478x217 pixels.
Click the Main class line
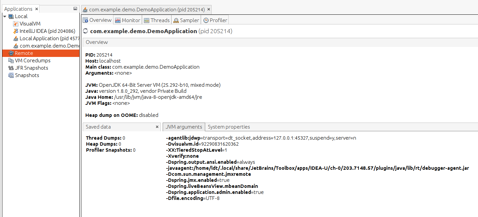click(142, 67)
